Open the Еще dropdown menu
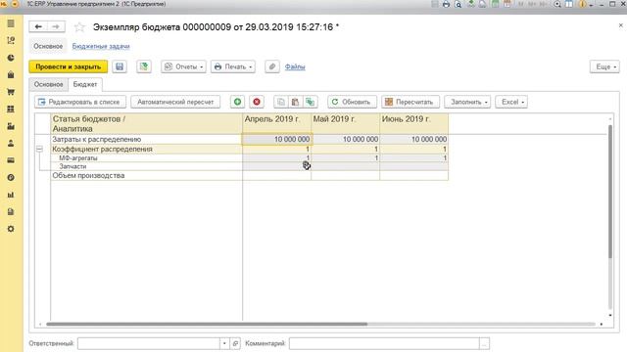 604,66
